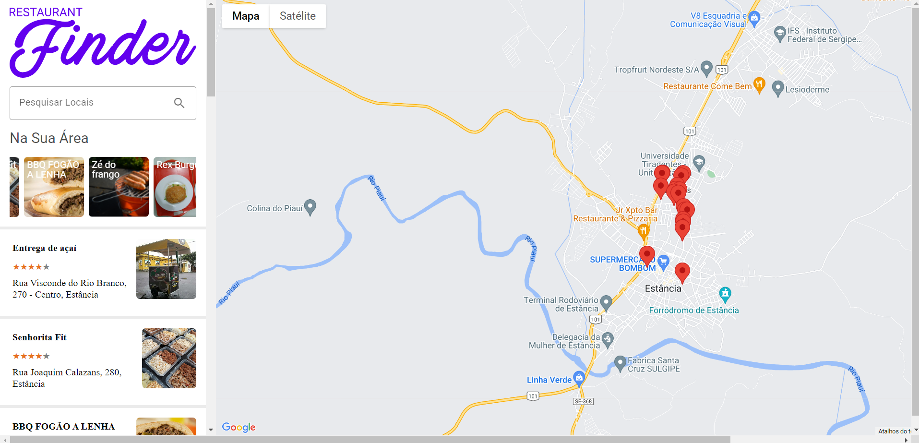Click the Colina do Piauí location marker
Viewport: 919px width, 443px height.
point(310,207)
